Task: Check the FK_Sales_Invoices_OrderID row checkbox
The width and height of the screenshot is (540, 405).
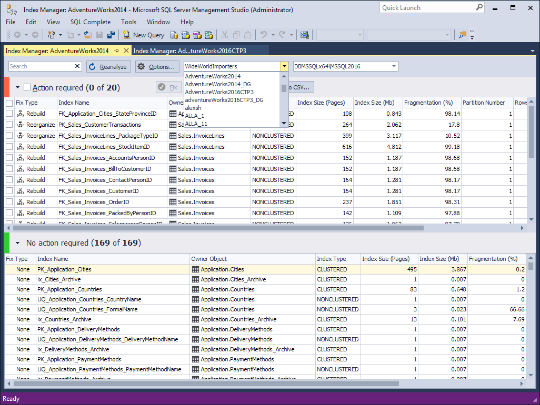Action: 9,201
